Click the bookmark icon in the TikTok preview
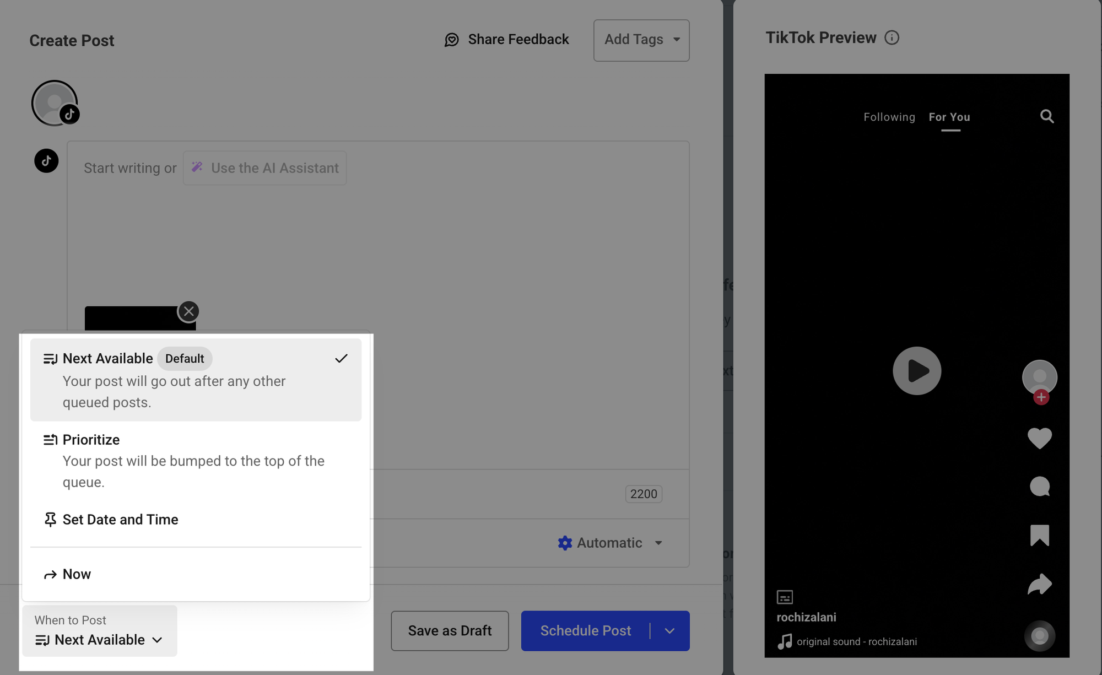Image resolution: width=1102 pixels, height=675 pixels. click(1040, 534)
